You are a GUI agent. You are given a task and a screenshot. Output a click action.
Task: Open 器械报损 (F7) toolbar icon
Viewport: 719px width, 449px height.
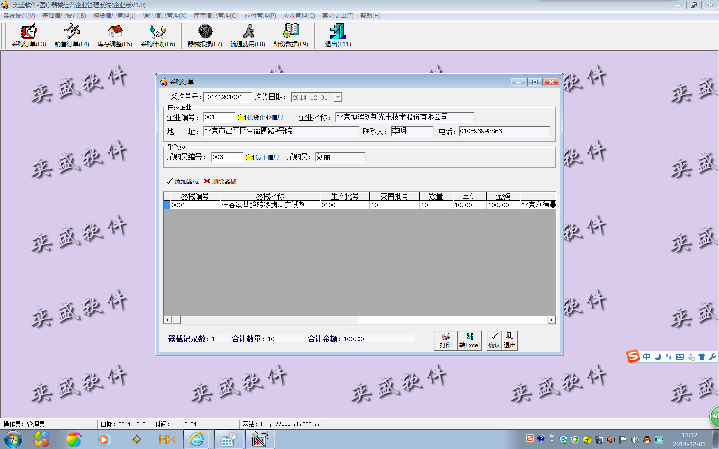[205, 35]
